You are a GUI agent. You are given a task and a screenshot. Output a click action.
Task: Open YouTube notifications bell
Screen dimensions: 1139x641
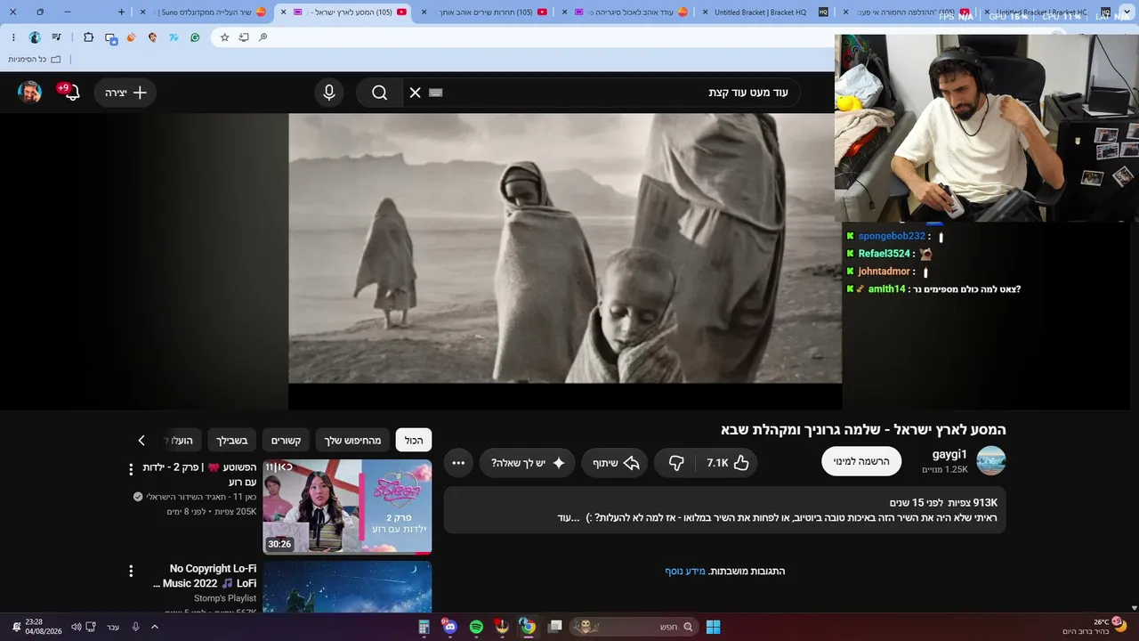coord(70,92)
